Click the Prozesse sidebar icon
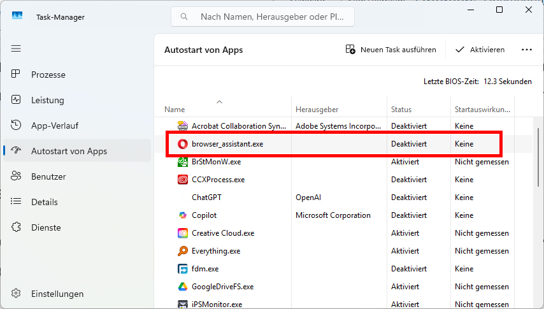 point(16,74)
